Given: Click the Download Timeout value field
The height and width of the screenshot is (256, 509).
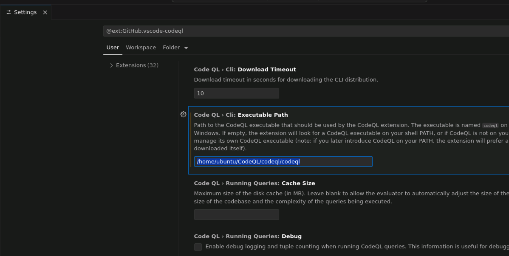Looking at the screenshot, I should pos(237,93).
